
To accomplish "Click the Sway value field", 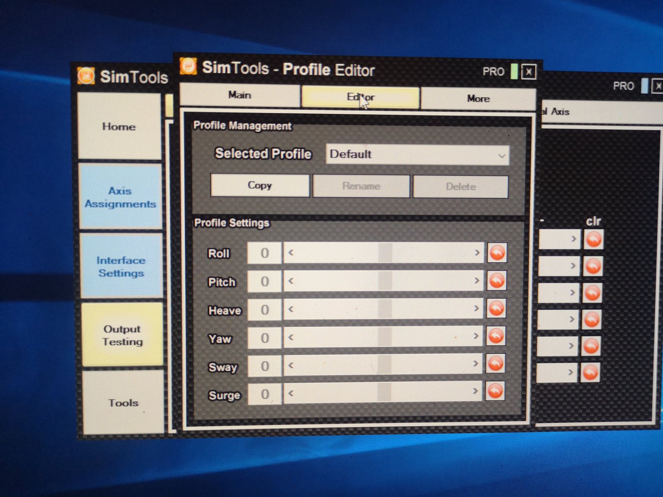I will (x=265, y=366).
